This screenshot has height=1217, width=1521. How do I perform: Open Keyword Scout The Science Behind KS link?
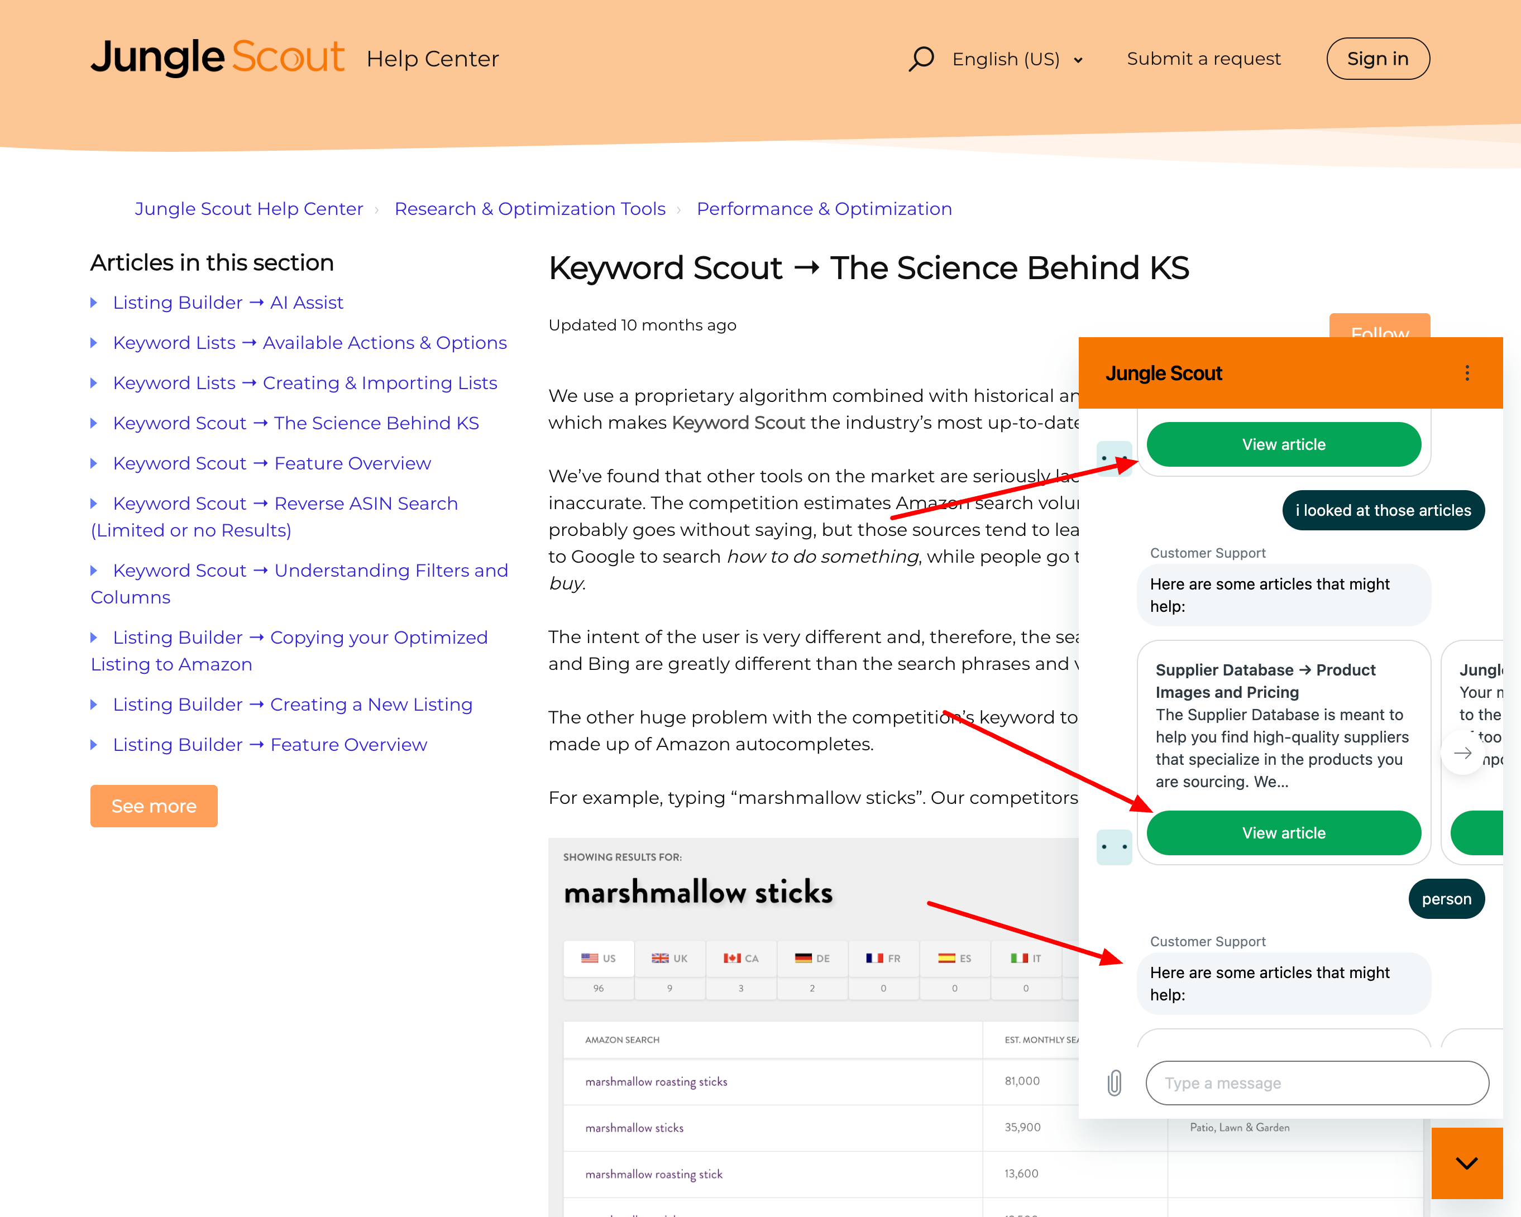pos(295,423)
